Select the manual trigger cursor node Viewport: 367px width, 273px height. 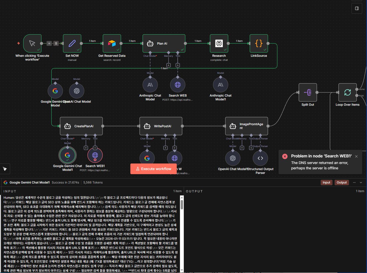(32, 43)
